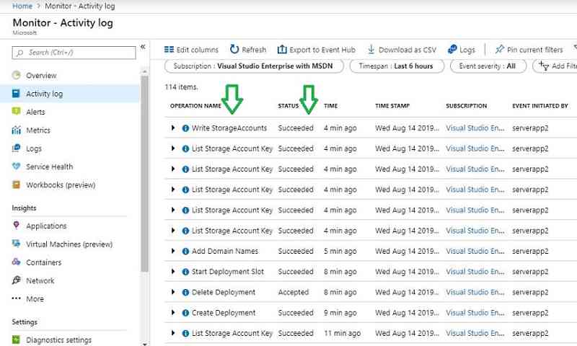The height and width of the screenshot is (346, 577).
Task: Click the info icon for Add Domain Names
Action: pos(185,251)
